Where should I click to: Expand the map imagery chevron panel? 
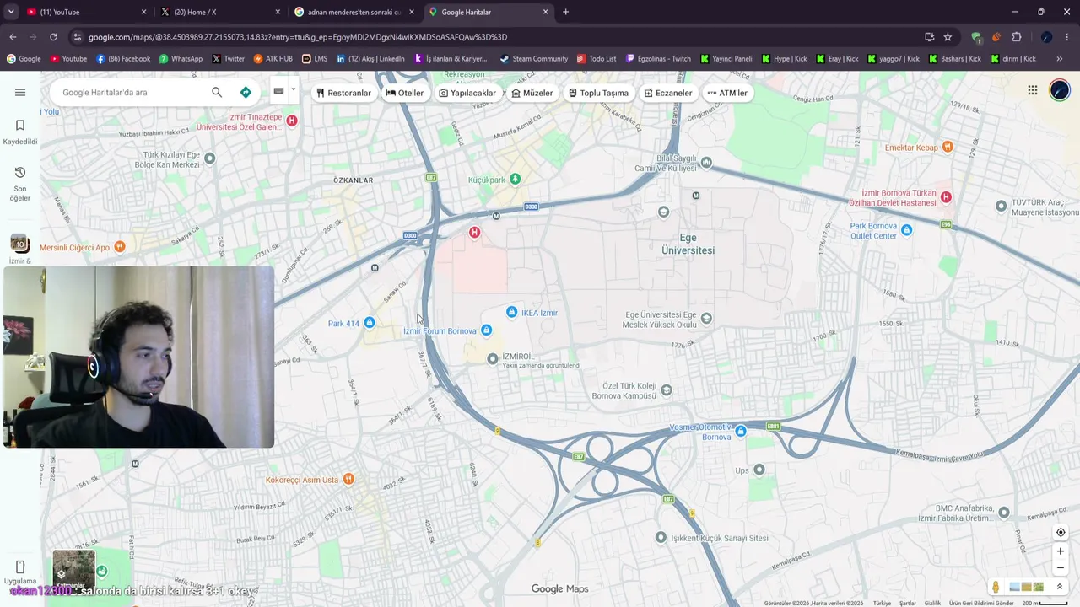1060,587
